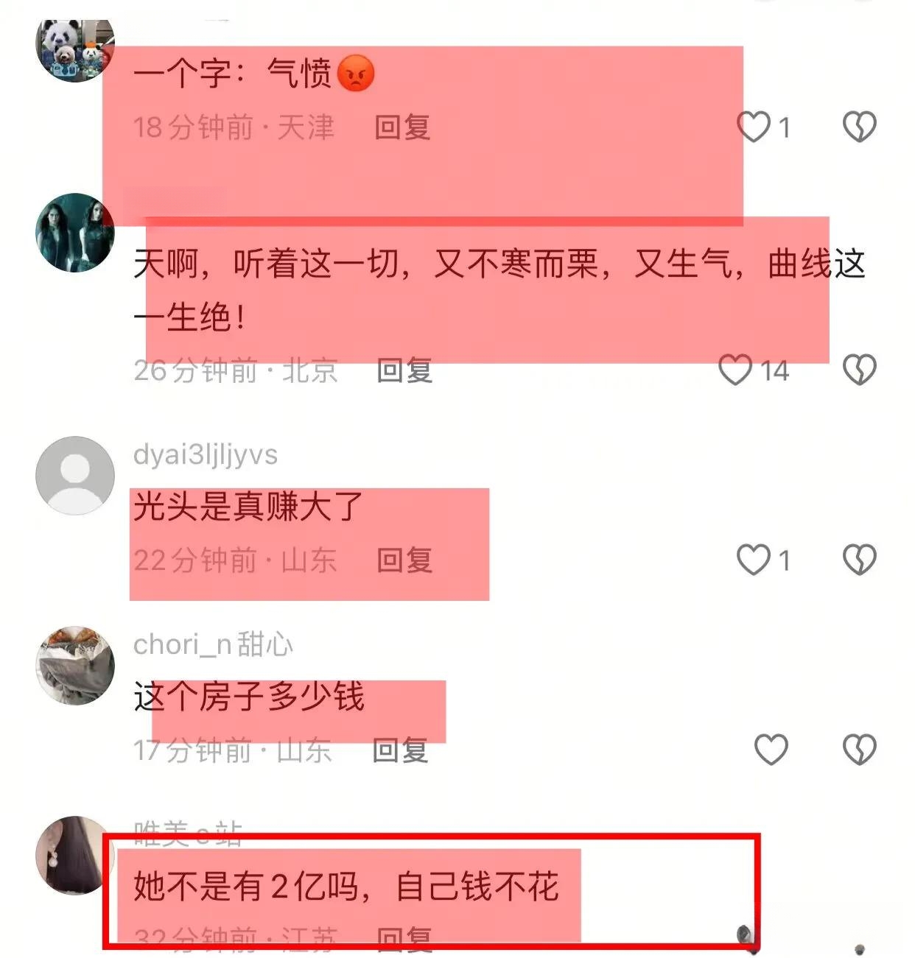Open username chori_n甜心 profile link
The width and height of the screenshot is (915, 958).
[213, 644]
